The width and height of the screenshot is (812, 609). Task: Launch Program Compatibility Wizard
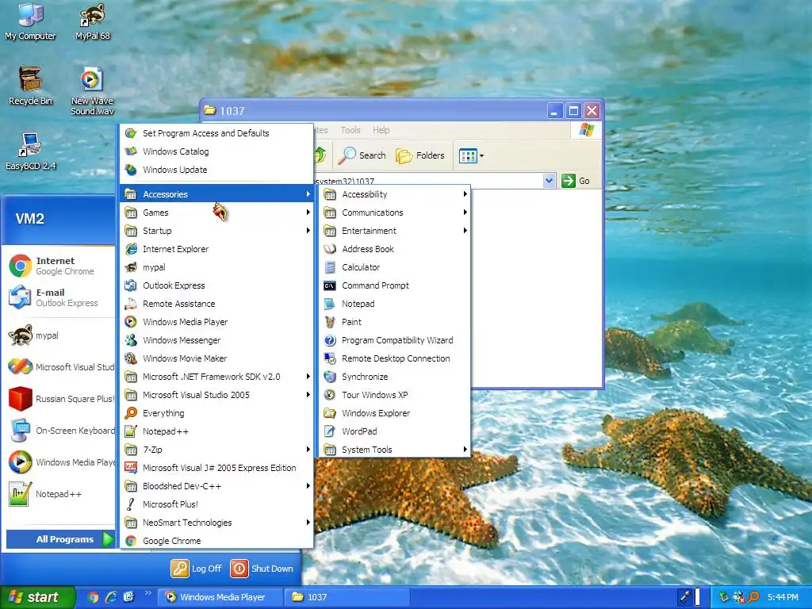coord(395,340)
